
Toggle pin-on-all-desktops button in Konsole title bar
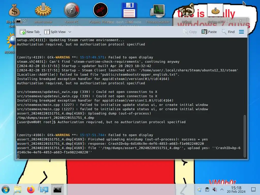(25, 21)
